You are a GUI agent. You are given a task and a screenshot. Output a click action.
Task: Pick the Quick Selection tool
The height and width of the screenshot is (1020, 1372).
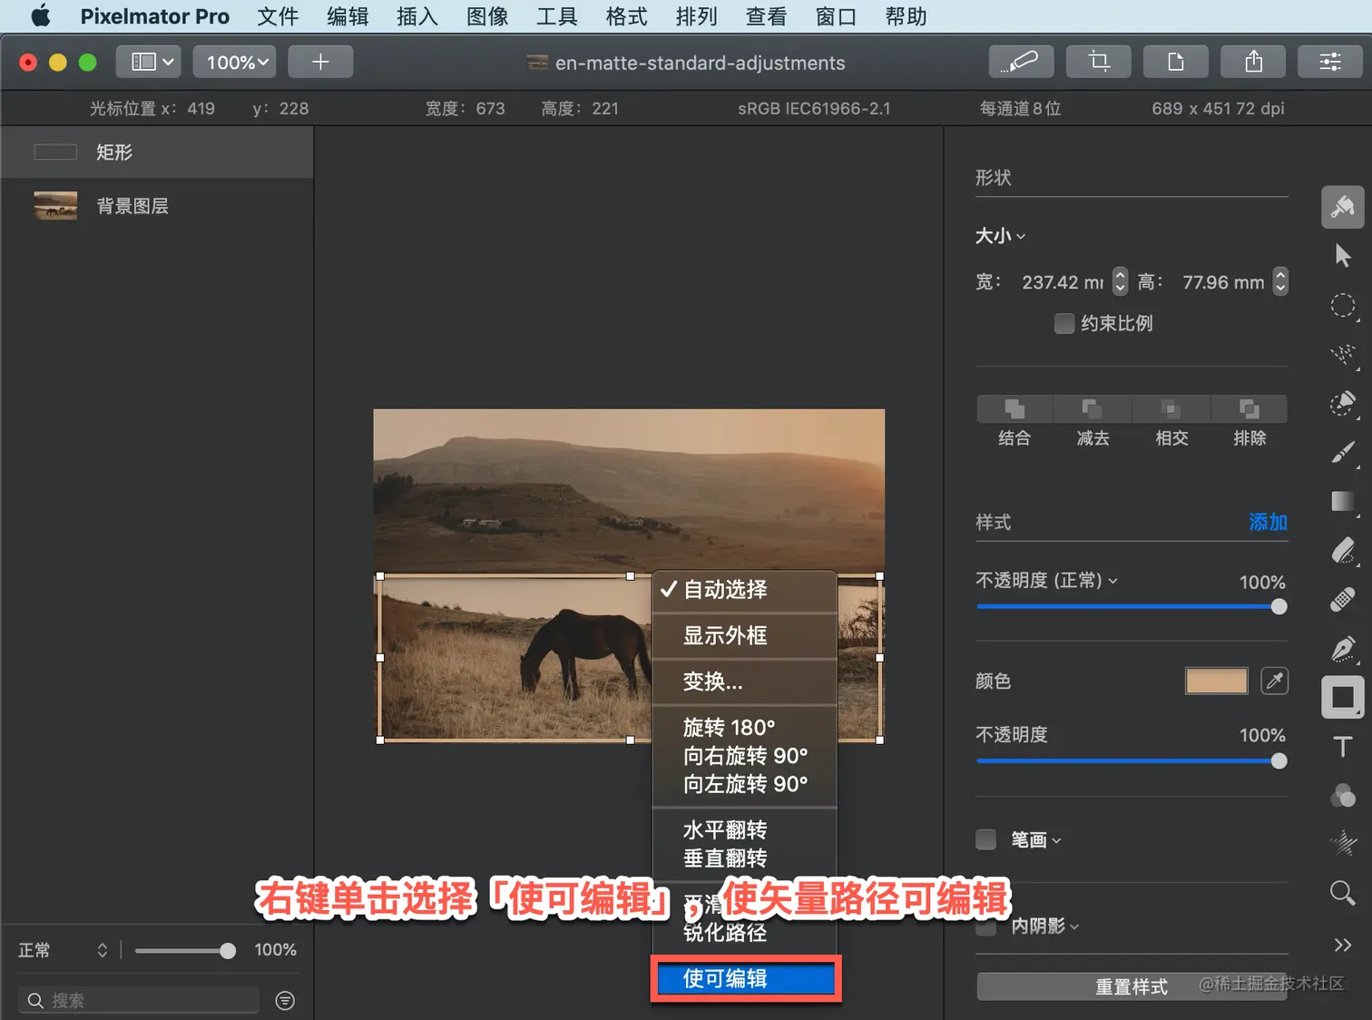pyautogui.click(x=1343, y=355)
